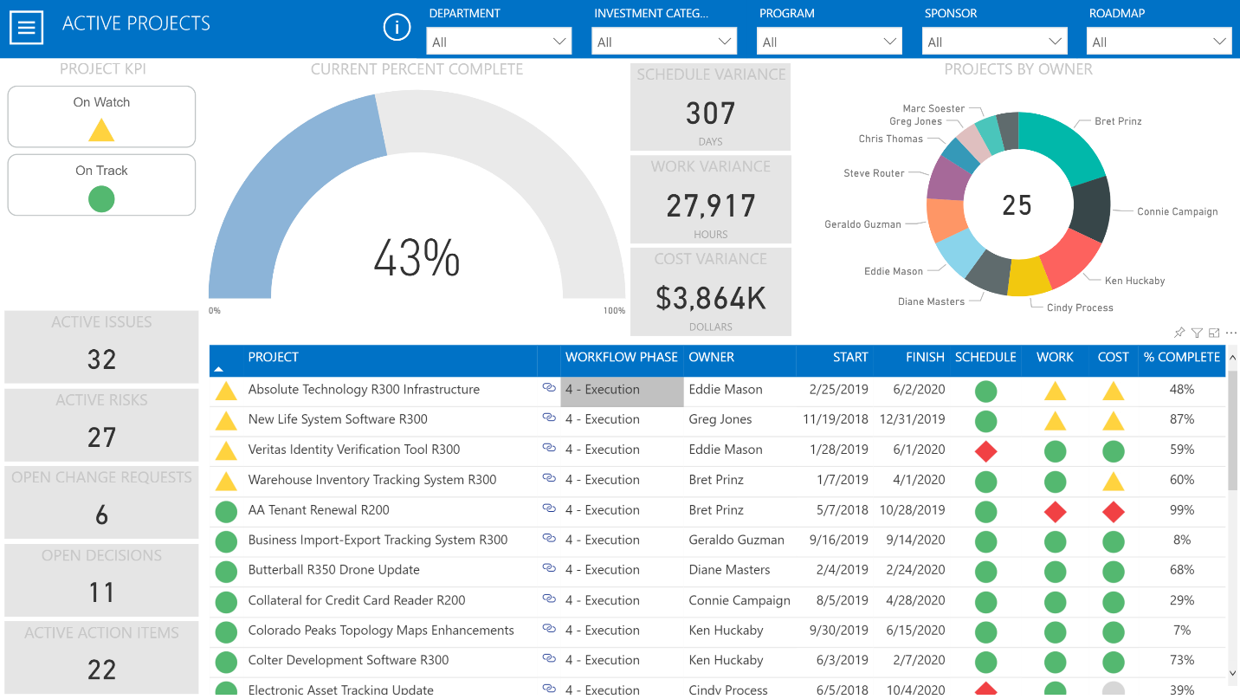Click the info circle icon
Image resolution: width=1240 pixels, height=699 pixels.
(x=397, y=28)
